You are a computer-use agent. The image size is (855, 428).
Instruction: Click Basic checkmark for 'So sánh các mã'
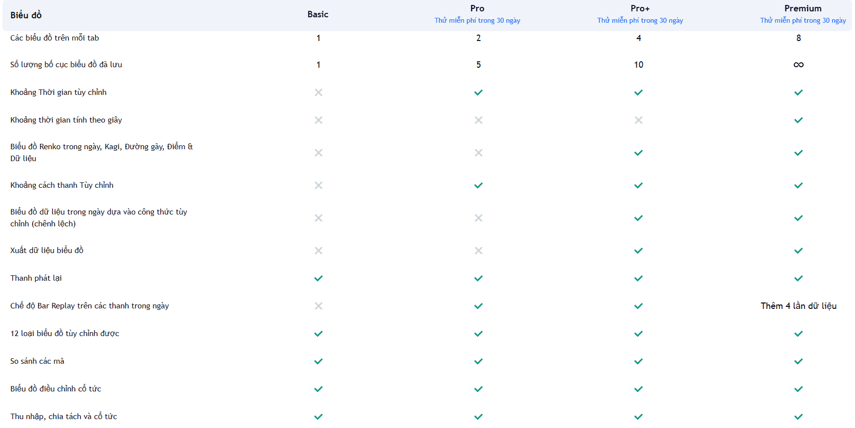(x=319, y=361)
